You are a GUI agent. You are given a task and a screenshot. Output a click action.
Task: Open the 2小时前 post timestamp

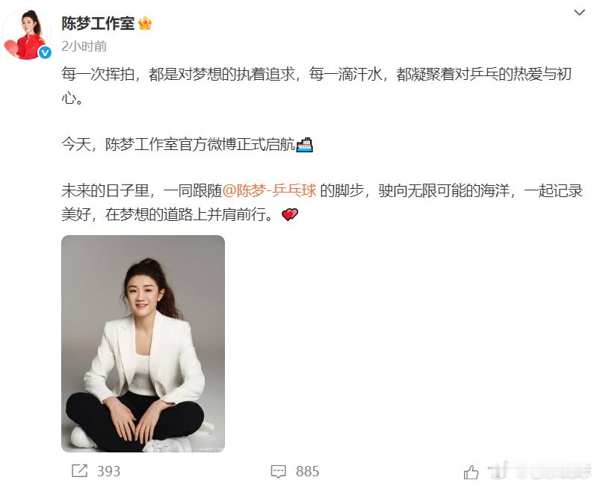tap(84, 46)
